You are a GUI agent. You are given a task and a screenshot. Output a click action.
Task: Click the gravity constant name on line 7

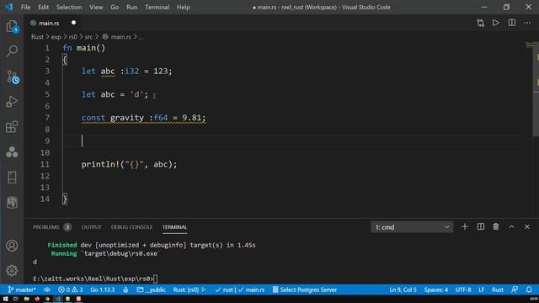(x=127, y=118)
